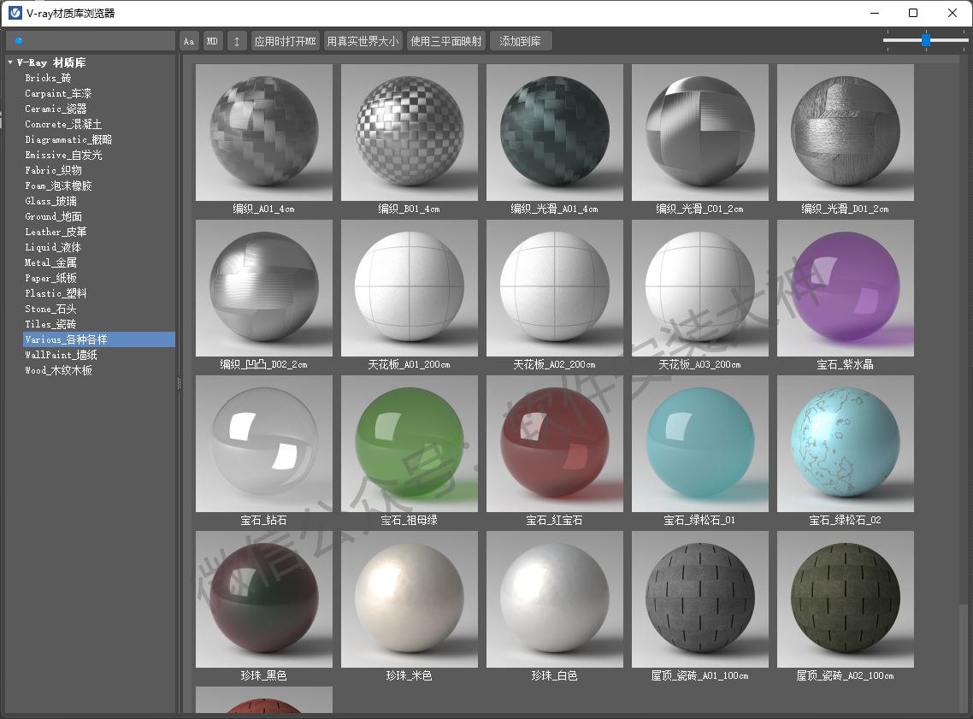Click the 添加到库 button

(x=520, y=41)
